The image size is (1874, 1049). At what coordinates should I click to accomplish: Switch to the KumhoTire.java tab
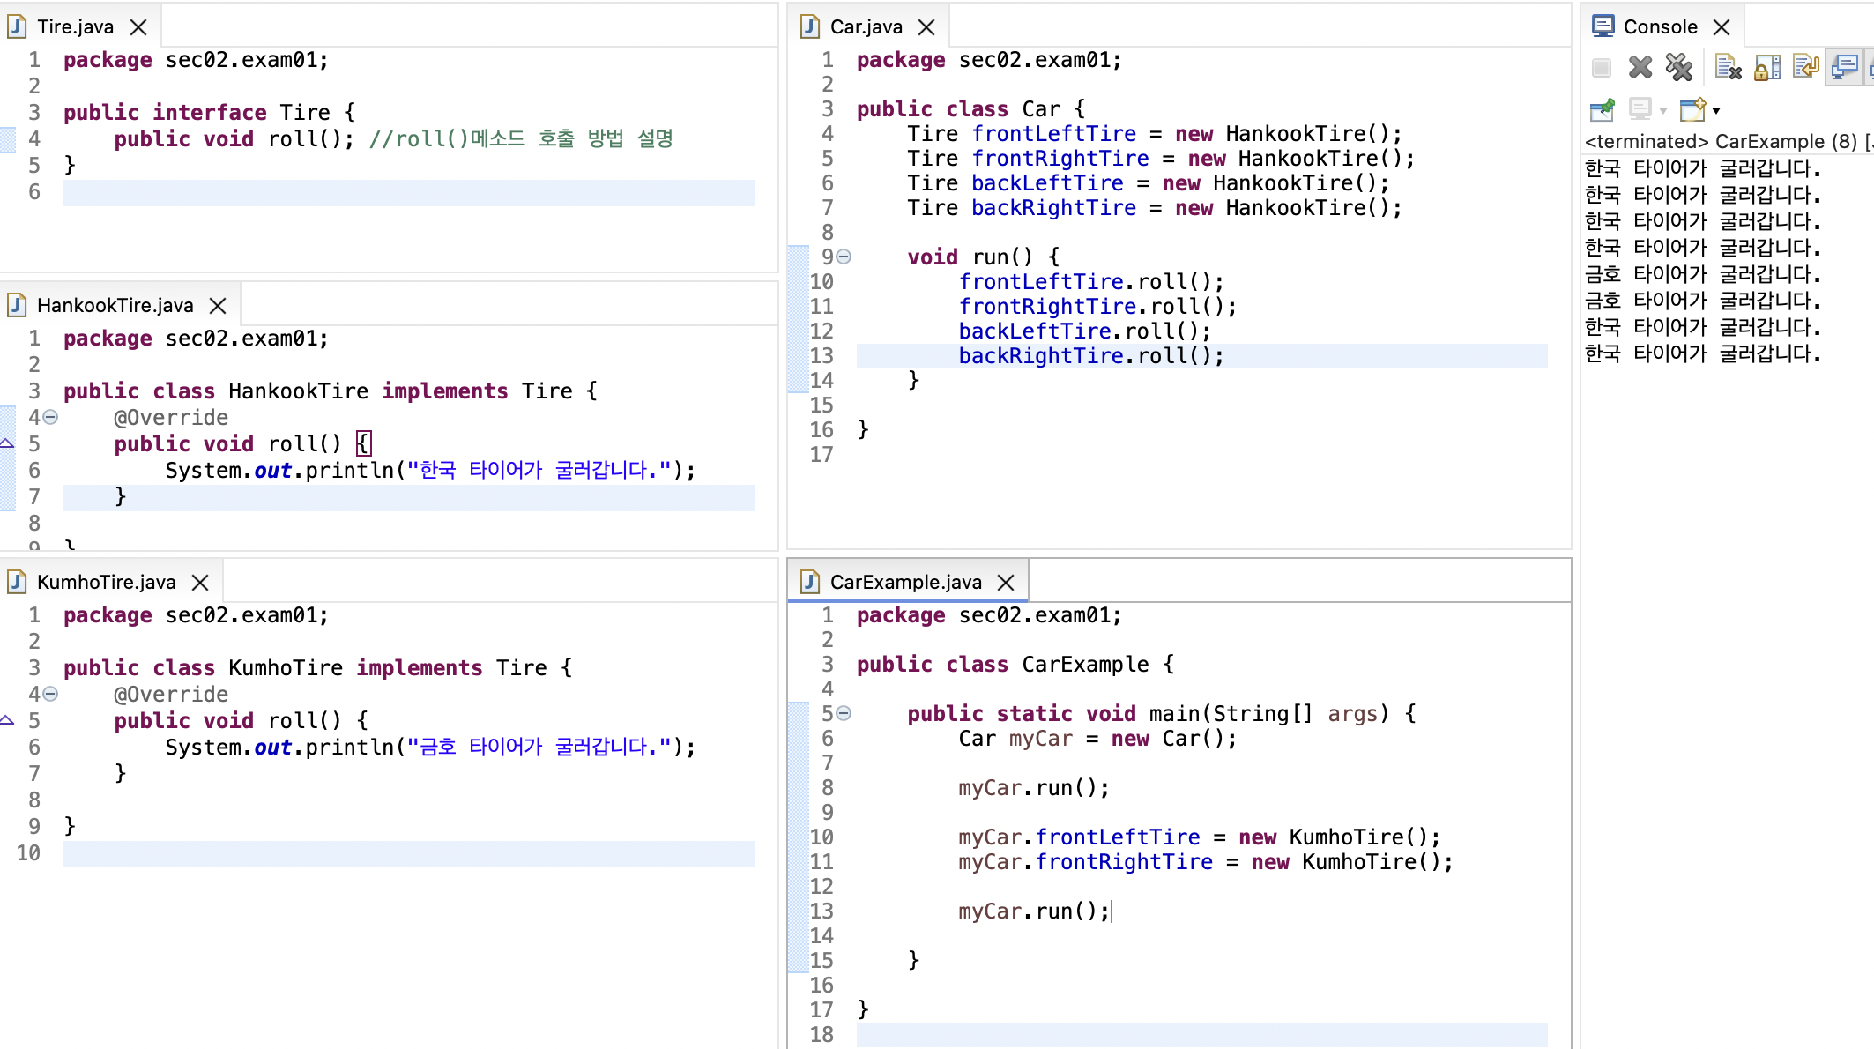pos(106,582)
